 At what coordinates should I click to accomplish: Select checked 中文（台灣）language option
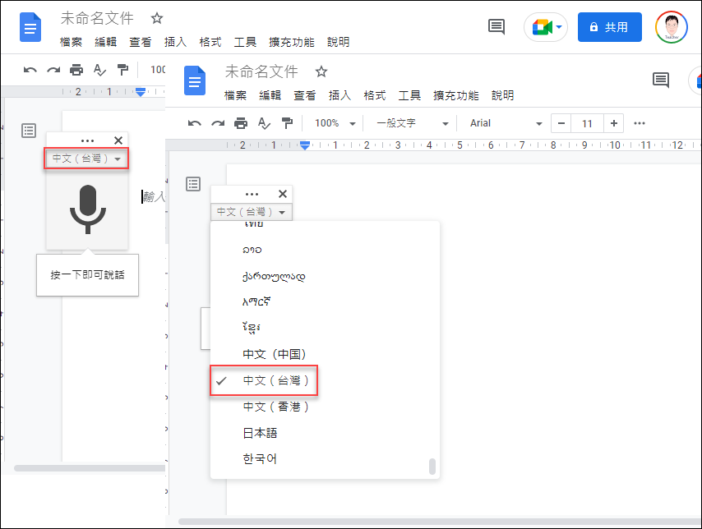pos(325,380)
